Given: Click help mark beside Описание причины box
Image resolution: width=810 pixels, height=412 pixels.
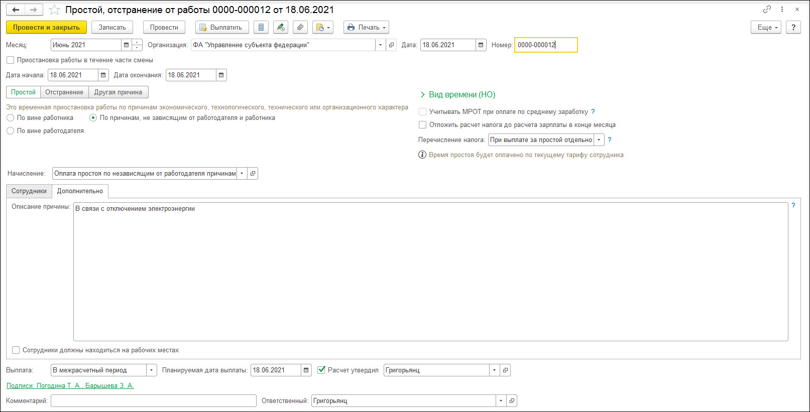Looking at the screenshot, I should (x=793, y=206).
